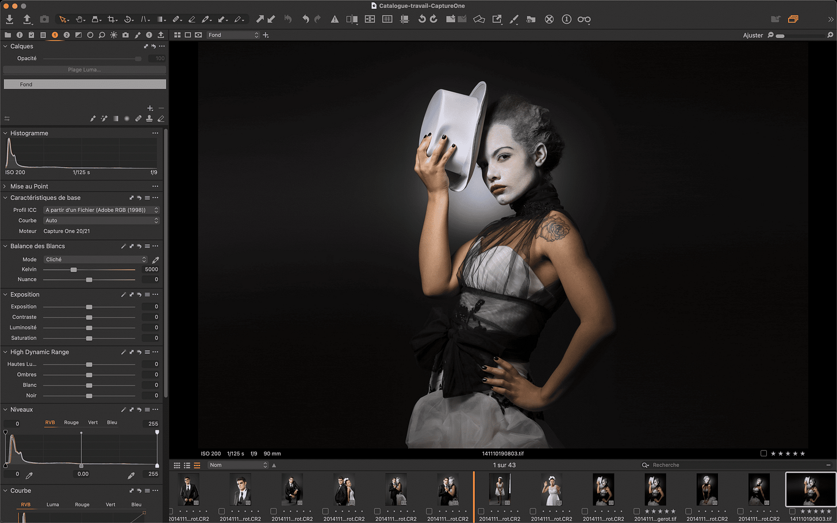Click the Ajuster zoom fit label
Screen dimensions: 837x523
click(x=752, y=36)
